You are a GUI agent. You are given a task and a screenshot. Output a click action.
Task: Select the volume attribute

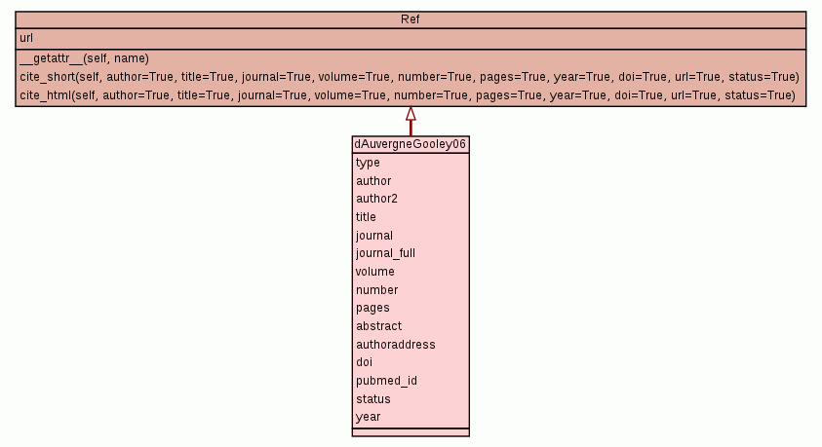[375, 272]
